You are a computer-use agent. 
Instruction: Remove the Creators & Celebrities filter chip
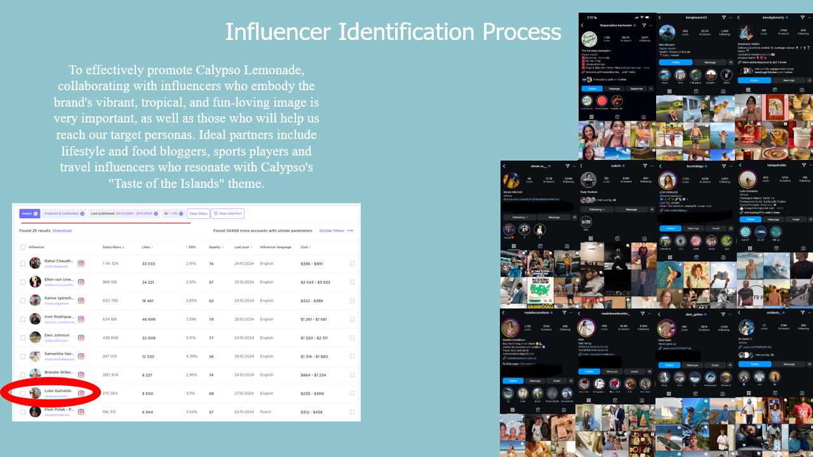(83, 213)
